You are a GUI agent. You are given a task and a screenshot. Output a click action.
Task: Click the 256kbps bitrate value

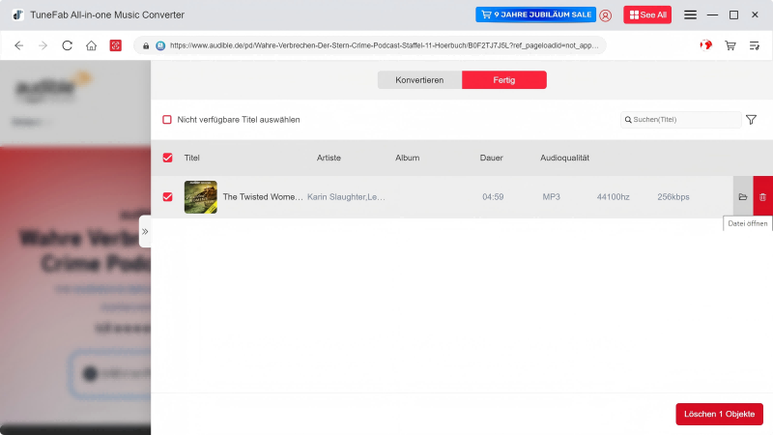click(x=673, y=197)
